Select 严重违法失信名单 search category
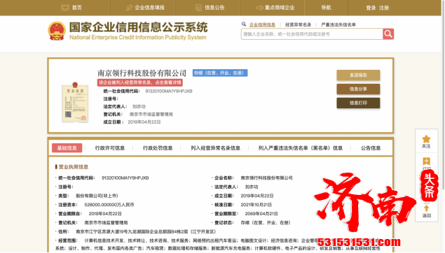The image size is (445, 253). coord(338,24)
